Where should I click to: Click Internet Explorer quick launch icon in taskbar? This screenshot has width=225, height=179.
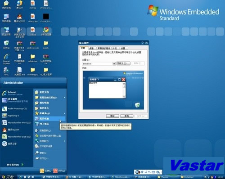(21, 177)
